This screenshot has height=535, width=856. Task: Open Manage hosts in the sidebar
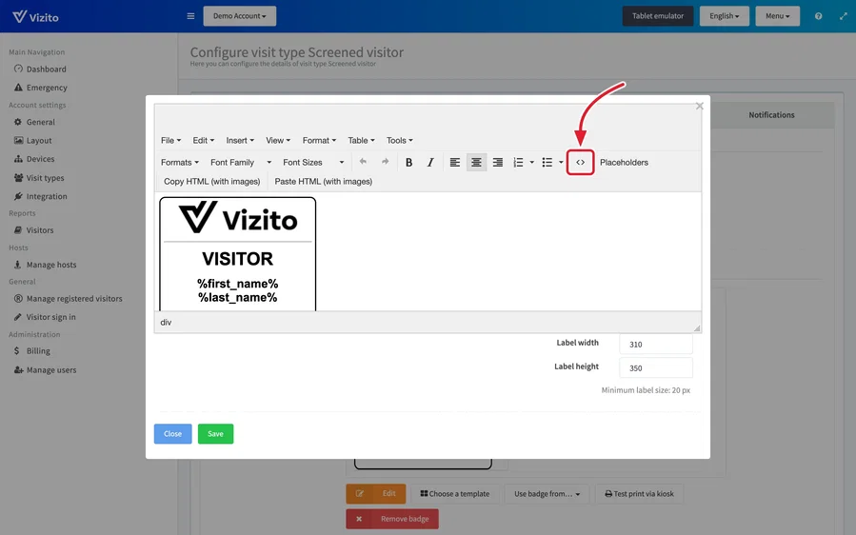coord(46,265)
